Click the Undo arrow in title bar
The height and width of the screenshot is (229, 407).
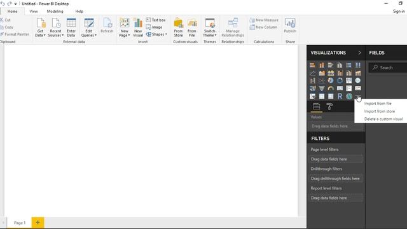pyautogui.click(x=3, y=4)
